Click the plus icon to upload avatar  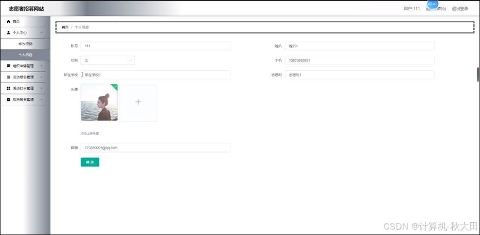138,102
